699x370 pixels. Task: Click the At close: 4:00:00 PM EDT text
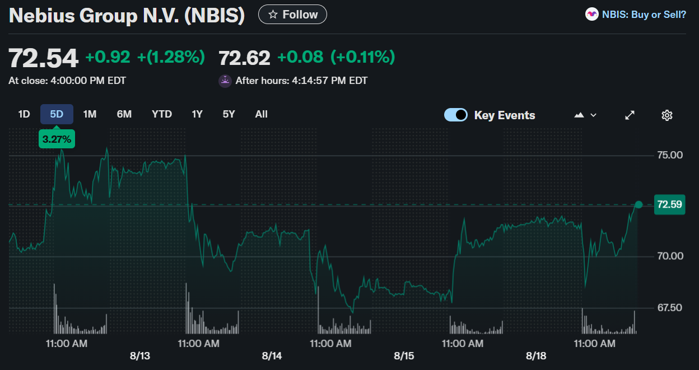pyautogui.click(x=67, y=81)
